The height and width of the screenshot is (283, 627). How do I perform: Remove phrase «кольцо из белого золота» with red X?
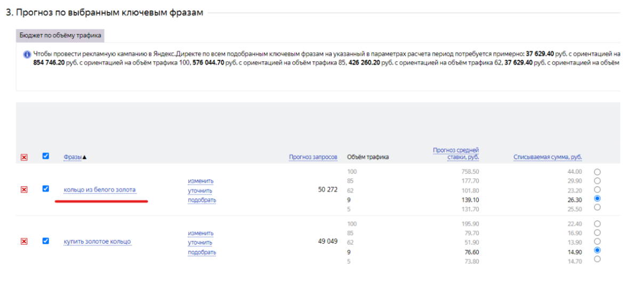tap(24, 190)
